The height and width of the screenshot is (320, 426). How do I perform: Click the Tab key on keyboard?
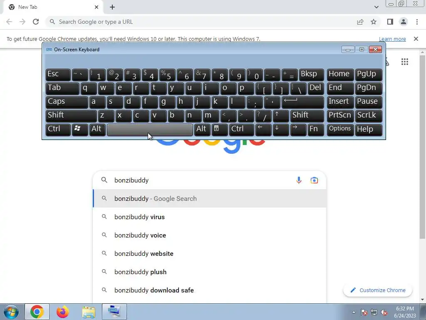[x=62, y=89]
